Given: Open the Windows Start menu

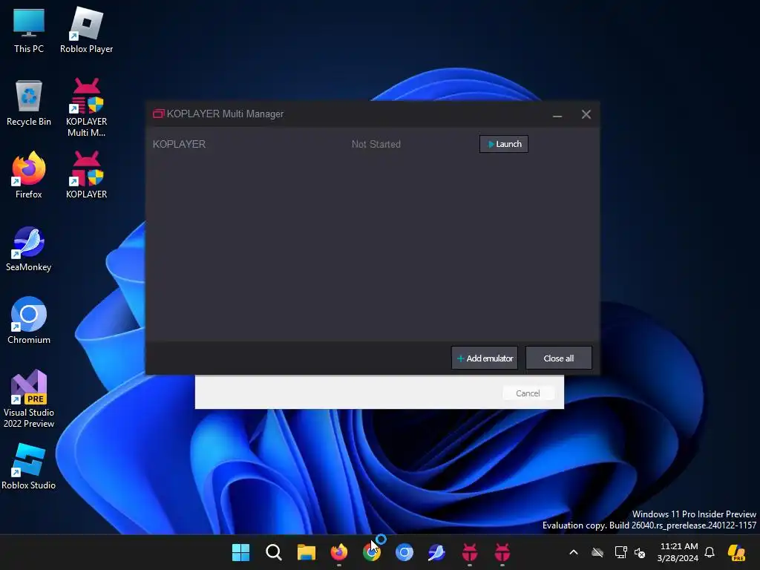Looking at the screenshot, I should [x=241, y=552].
